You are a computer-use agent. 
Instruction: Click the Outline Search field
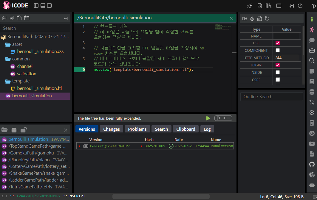click(271, 97)
